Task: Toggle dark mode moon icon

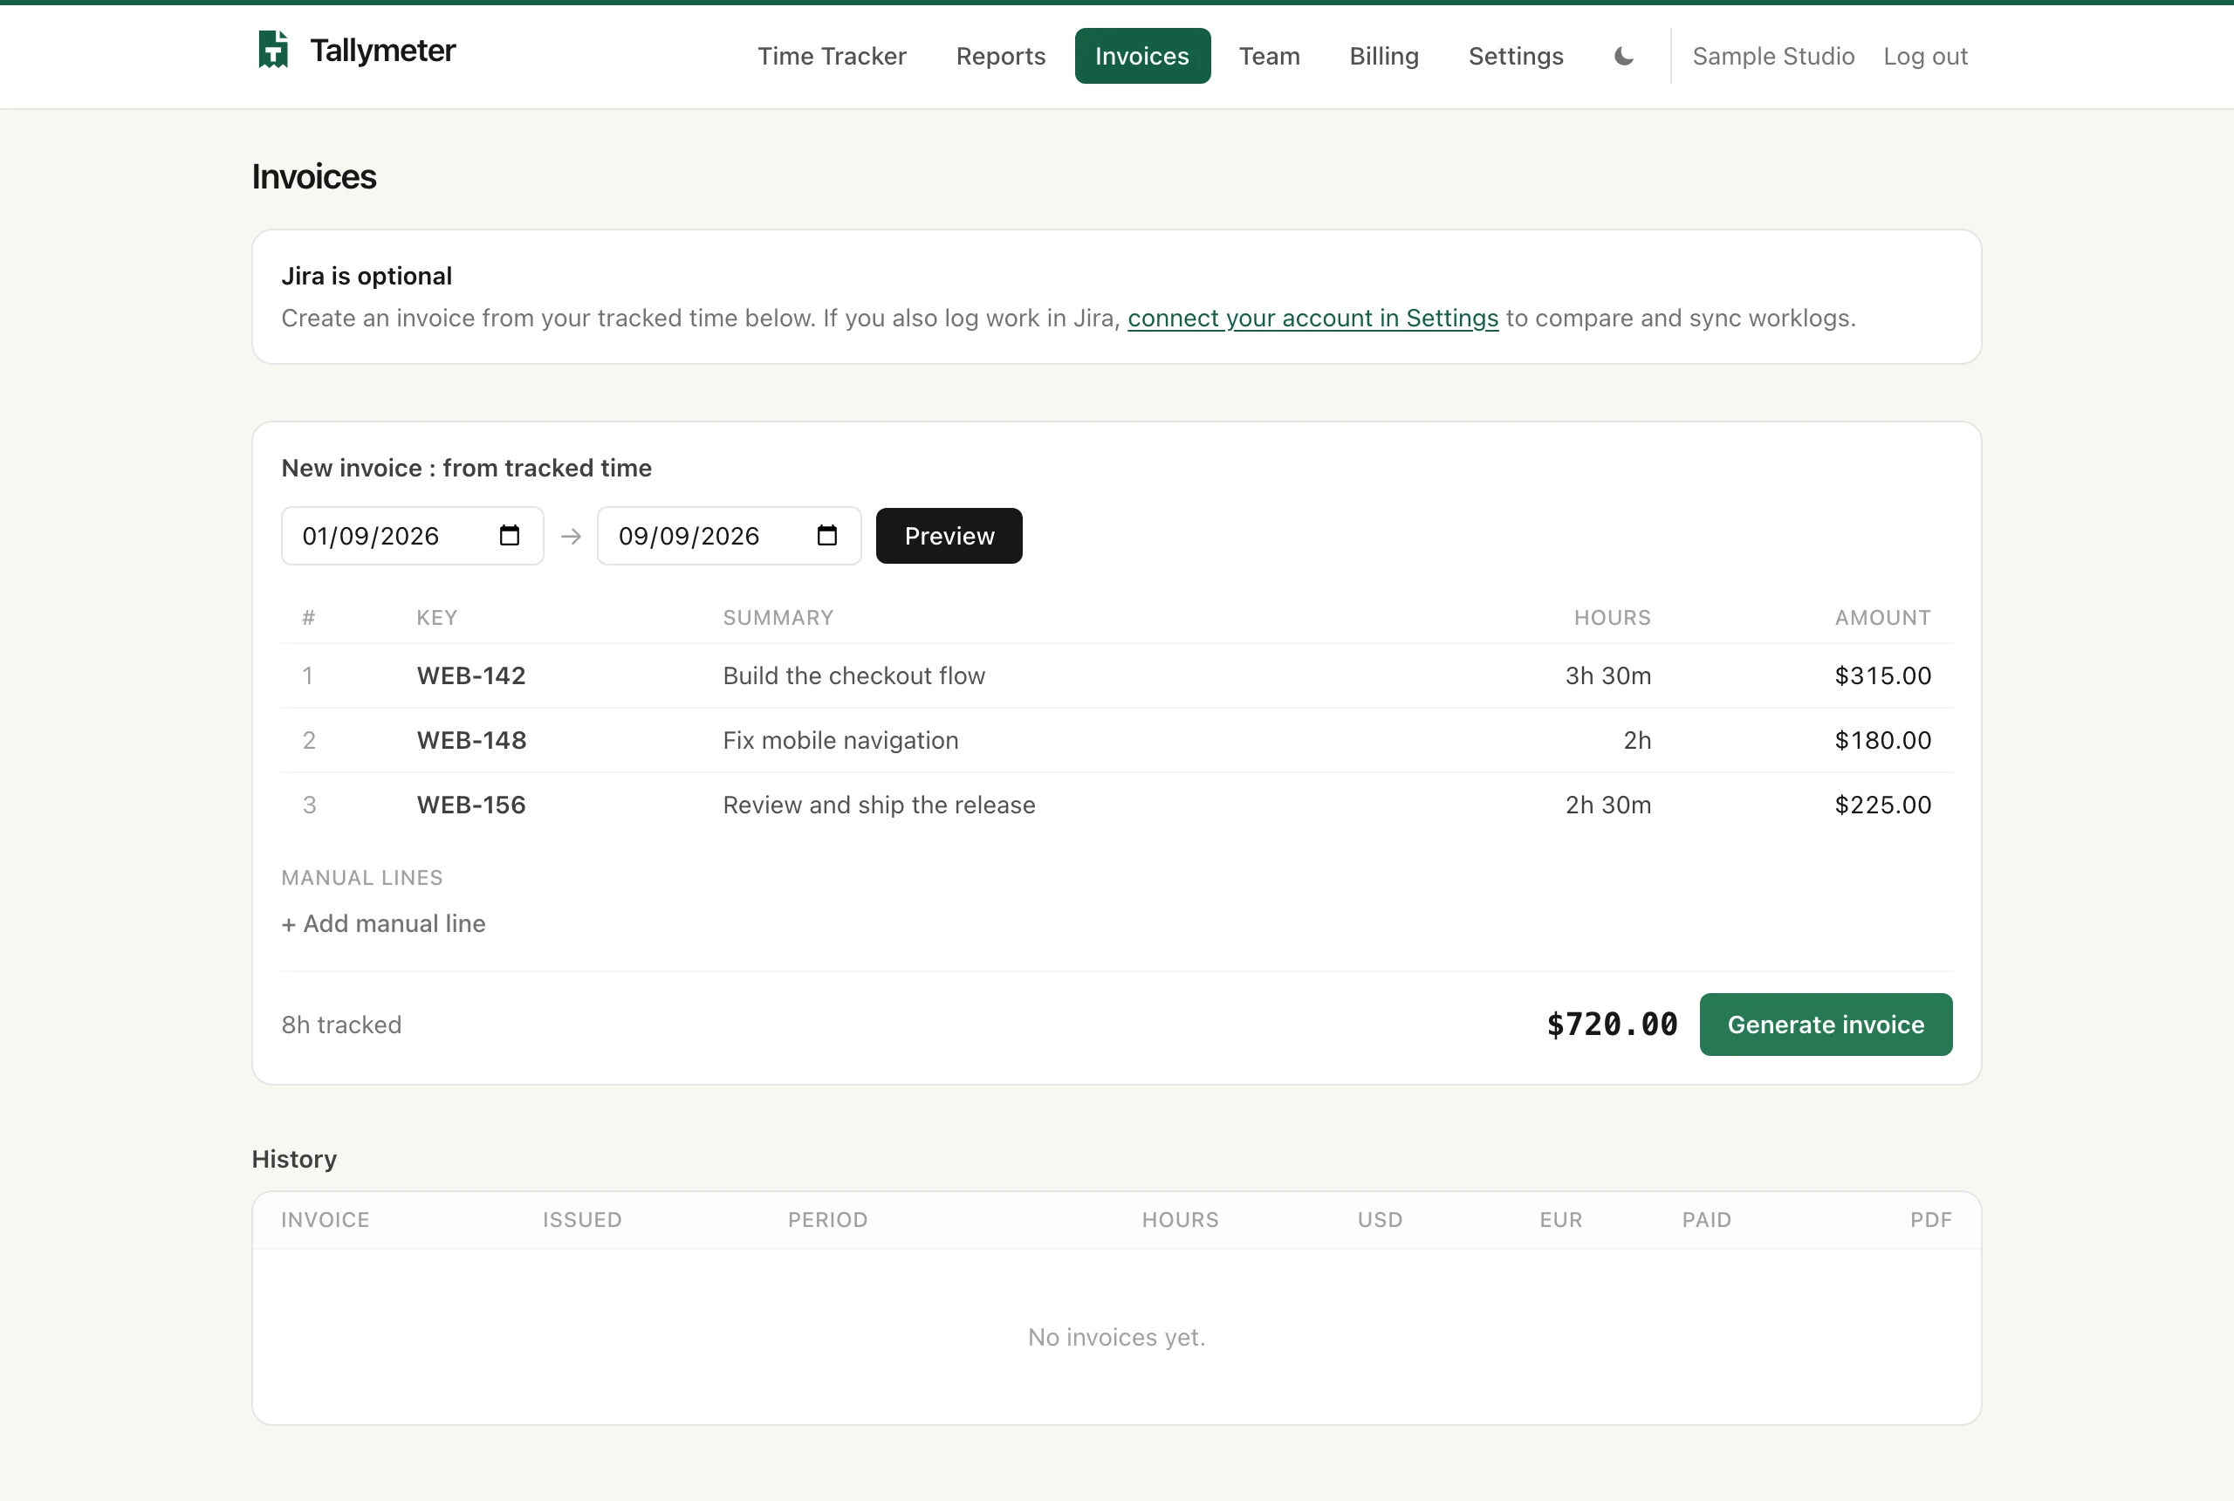Action: (x=1623, y=57)
